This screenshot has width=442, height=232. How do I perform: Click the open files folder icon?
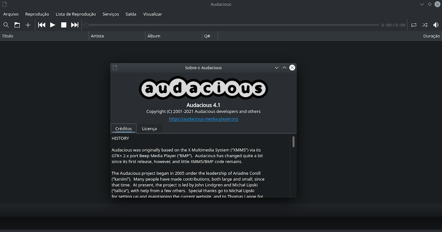pyautogui.click(x=17, y=25)
